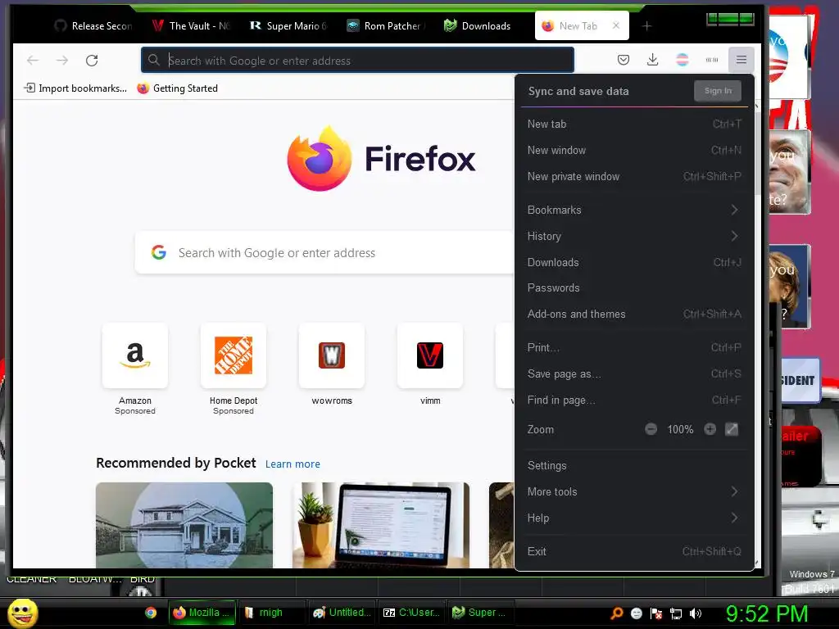
Task: Click the smiley face start button
Action: point(22,613)
